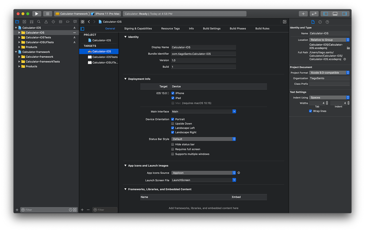Show the History inspector clock icon
The height and width of the screenshot is (231, 365).
pos(320,22)
